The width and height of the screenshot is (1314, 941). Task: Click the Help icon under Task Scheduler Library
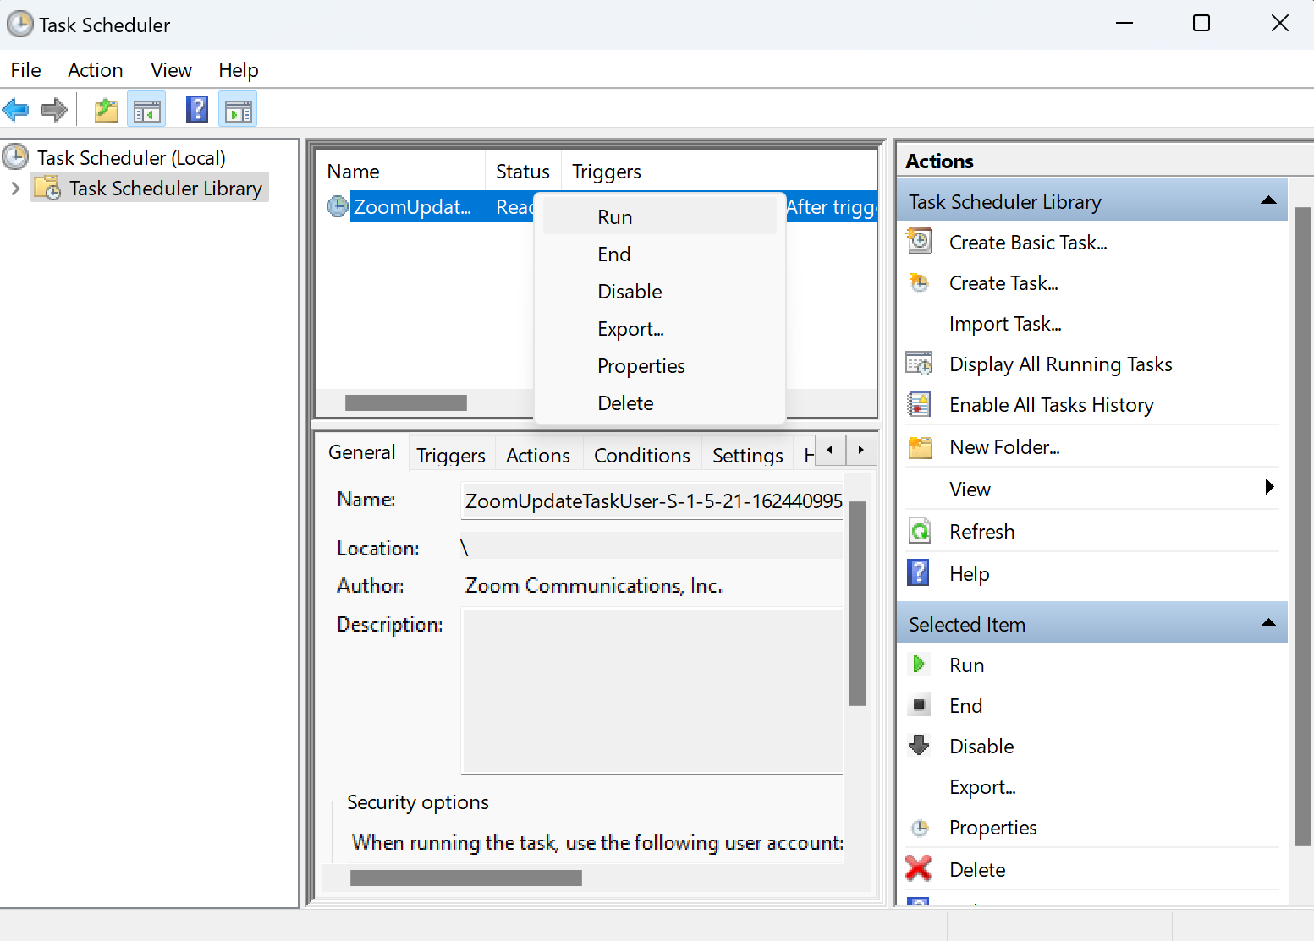pyautogui.click(x=918, y=572)
